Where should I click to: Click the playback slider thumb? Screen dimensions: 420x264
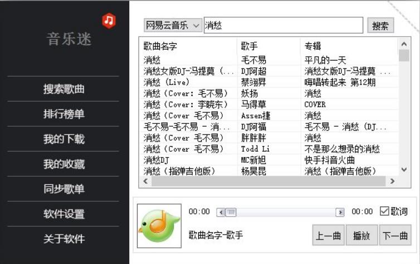click(231, 212)
